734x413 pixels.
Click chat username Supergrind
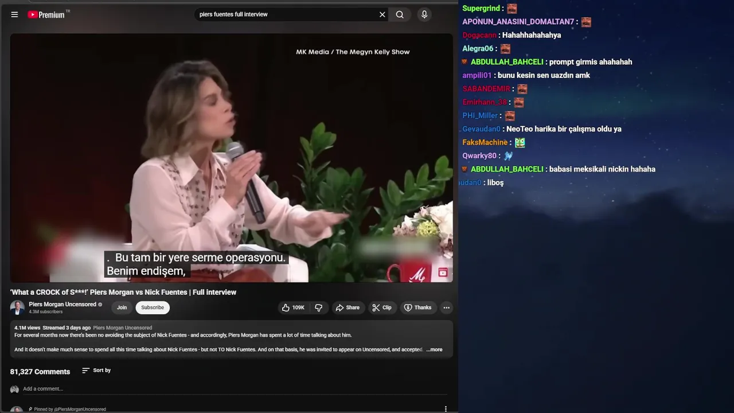[x=481, y=8]
